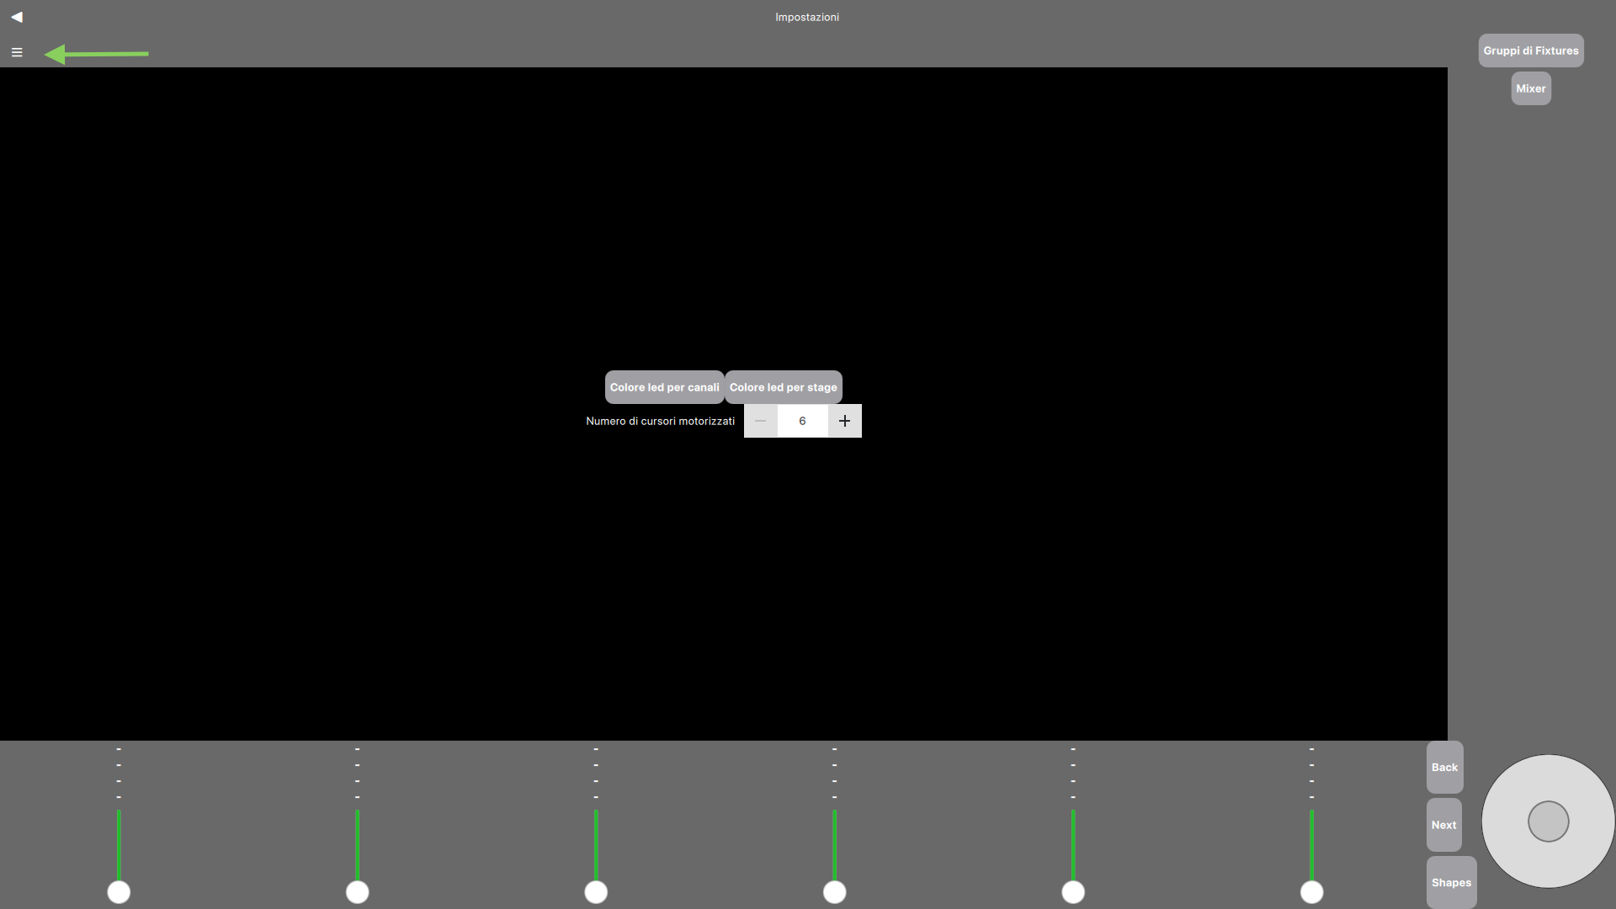Click the Back button on sidebar

click(x=1444, y=767)
